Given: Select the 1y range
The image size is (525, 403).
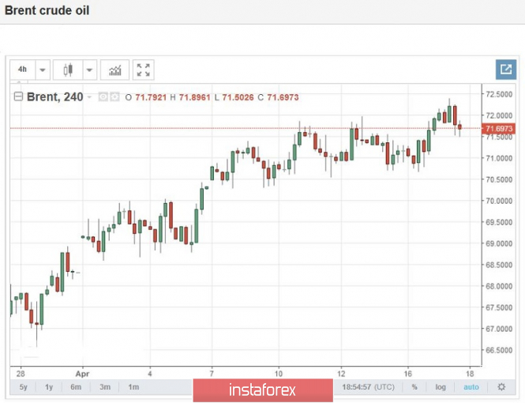Looking at the screenshot, I should point(49,387).
